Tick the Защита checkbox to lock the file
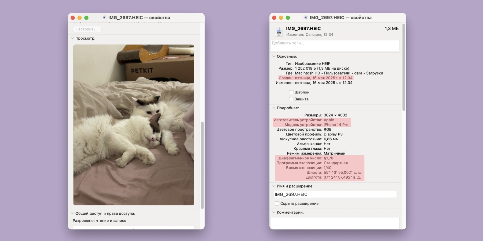Image resolution: width=483 pixels, height=241 pixels. (x=291, y=99)
